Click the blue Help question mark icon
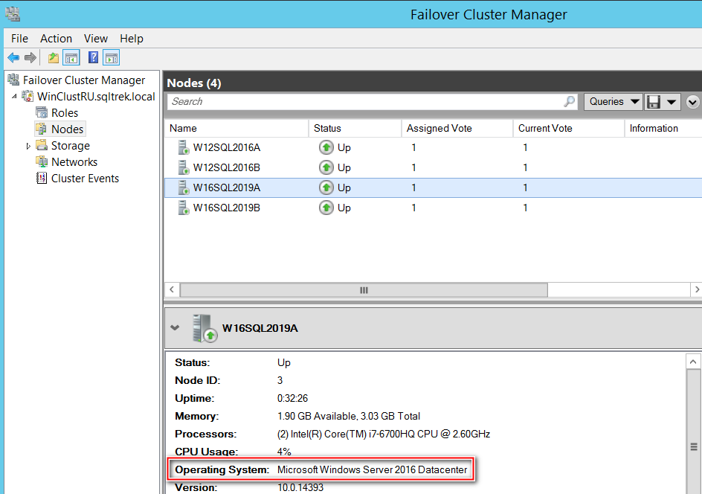 (94, 58)
